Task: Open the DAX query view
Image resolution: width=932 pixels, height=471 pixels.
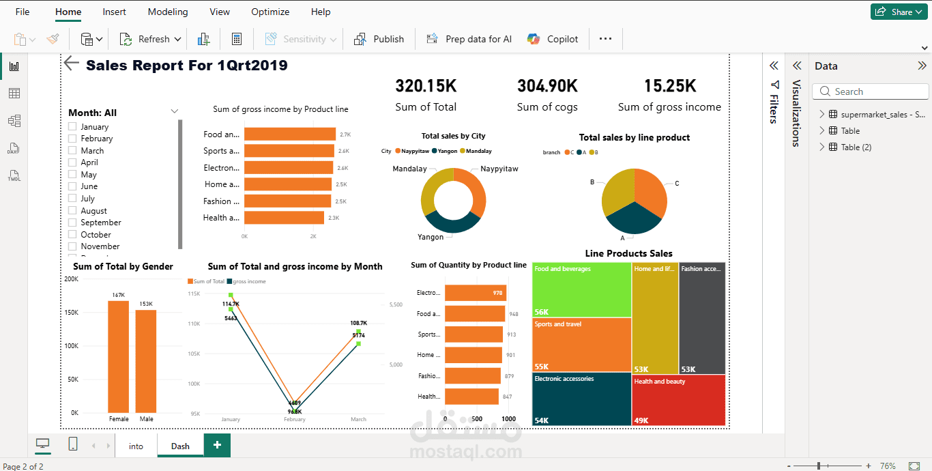Action: pos(14,147)
